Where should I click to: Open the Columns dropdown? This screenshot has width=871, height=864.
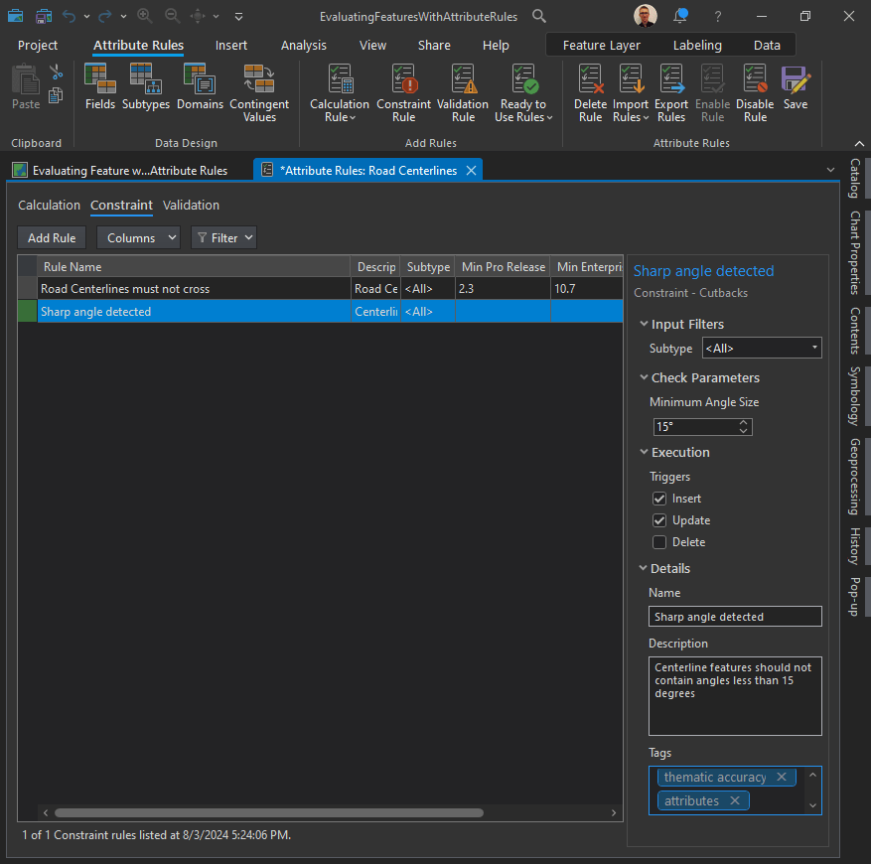[138, 238]
